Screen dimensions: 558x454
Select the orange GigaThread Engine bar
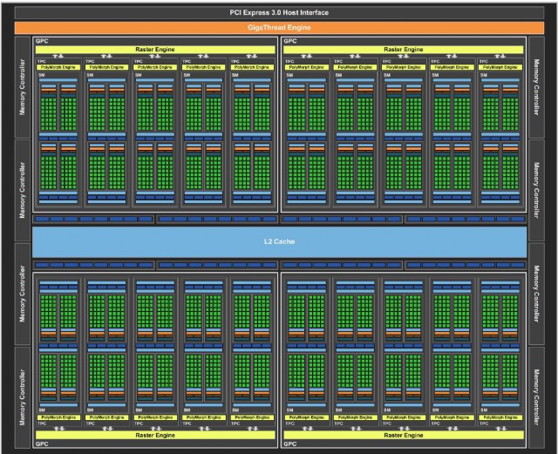(x=279, y=27)
